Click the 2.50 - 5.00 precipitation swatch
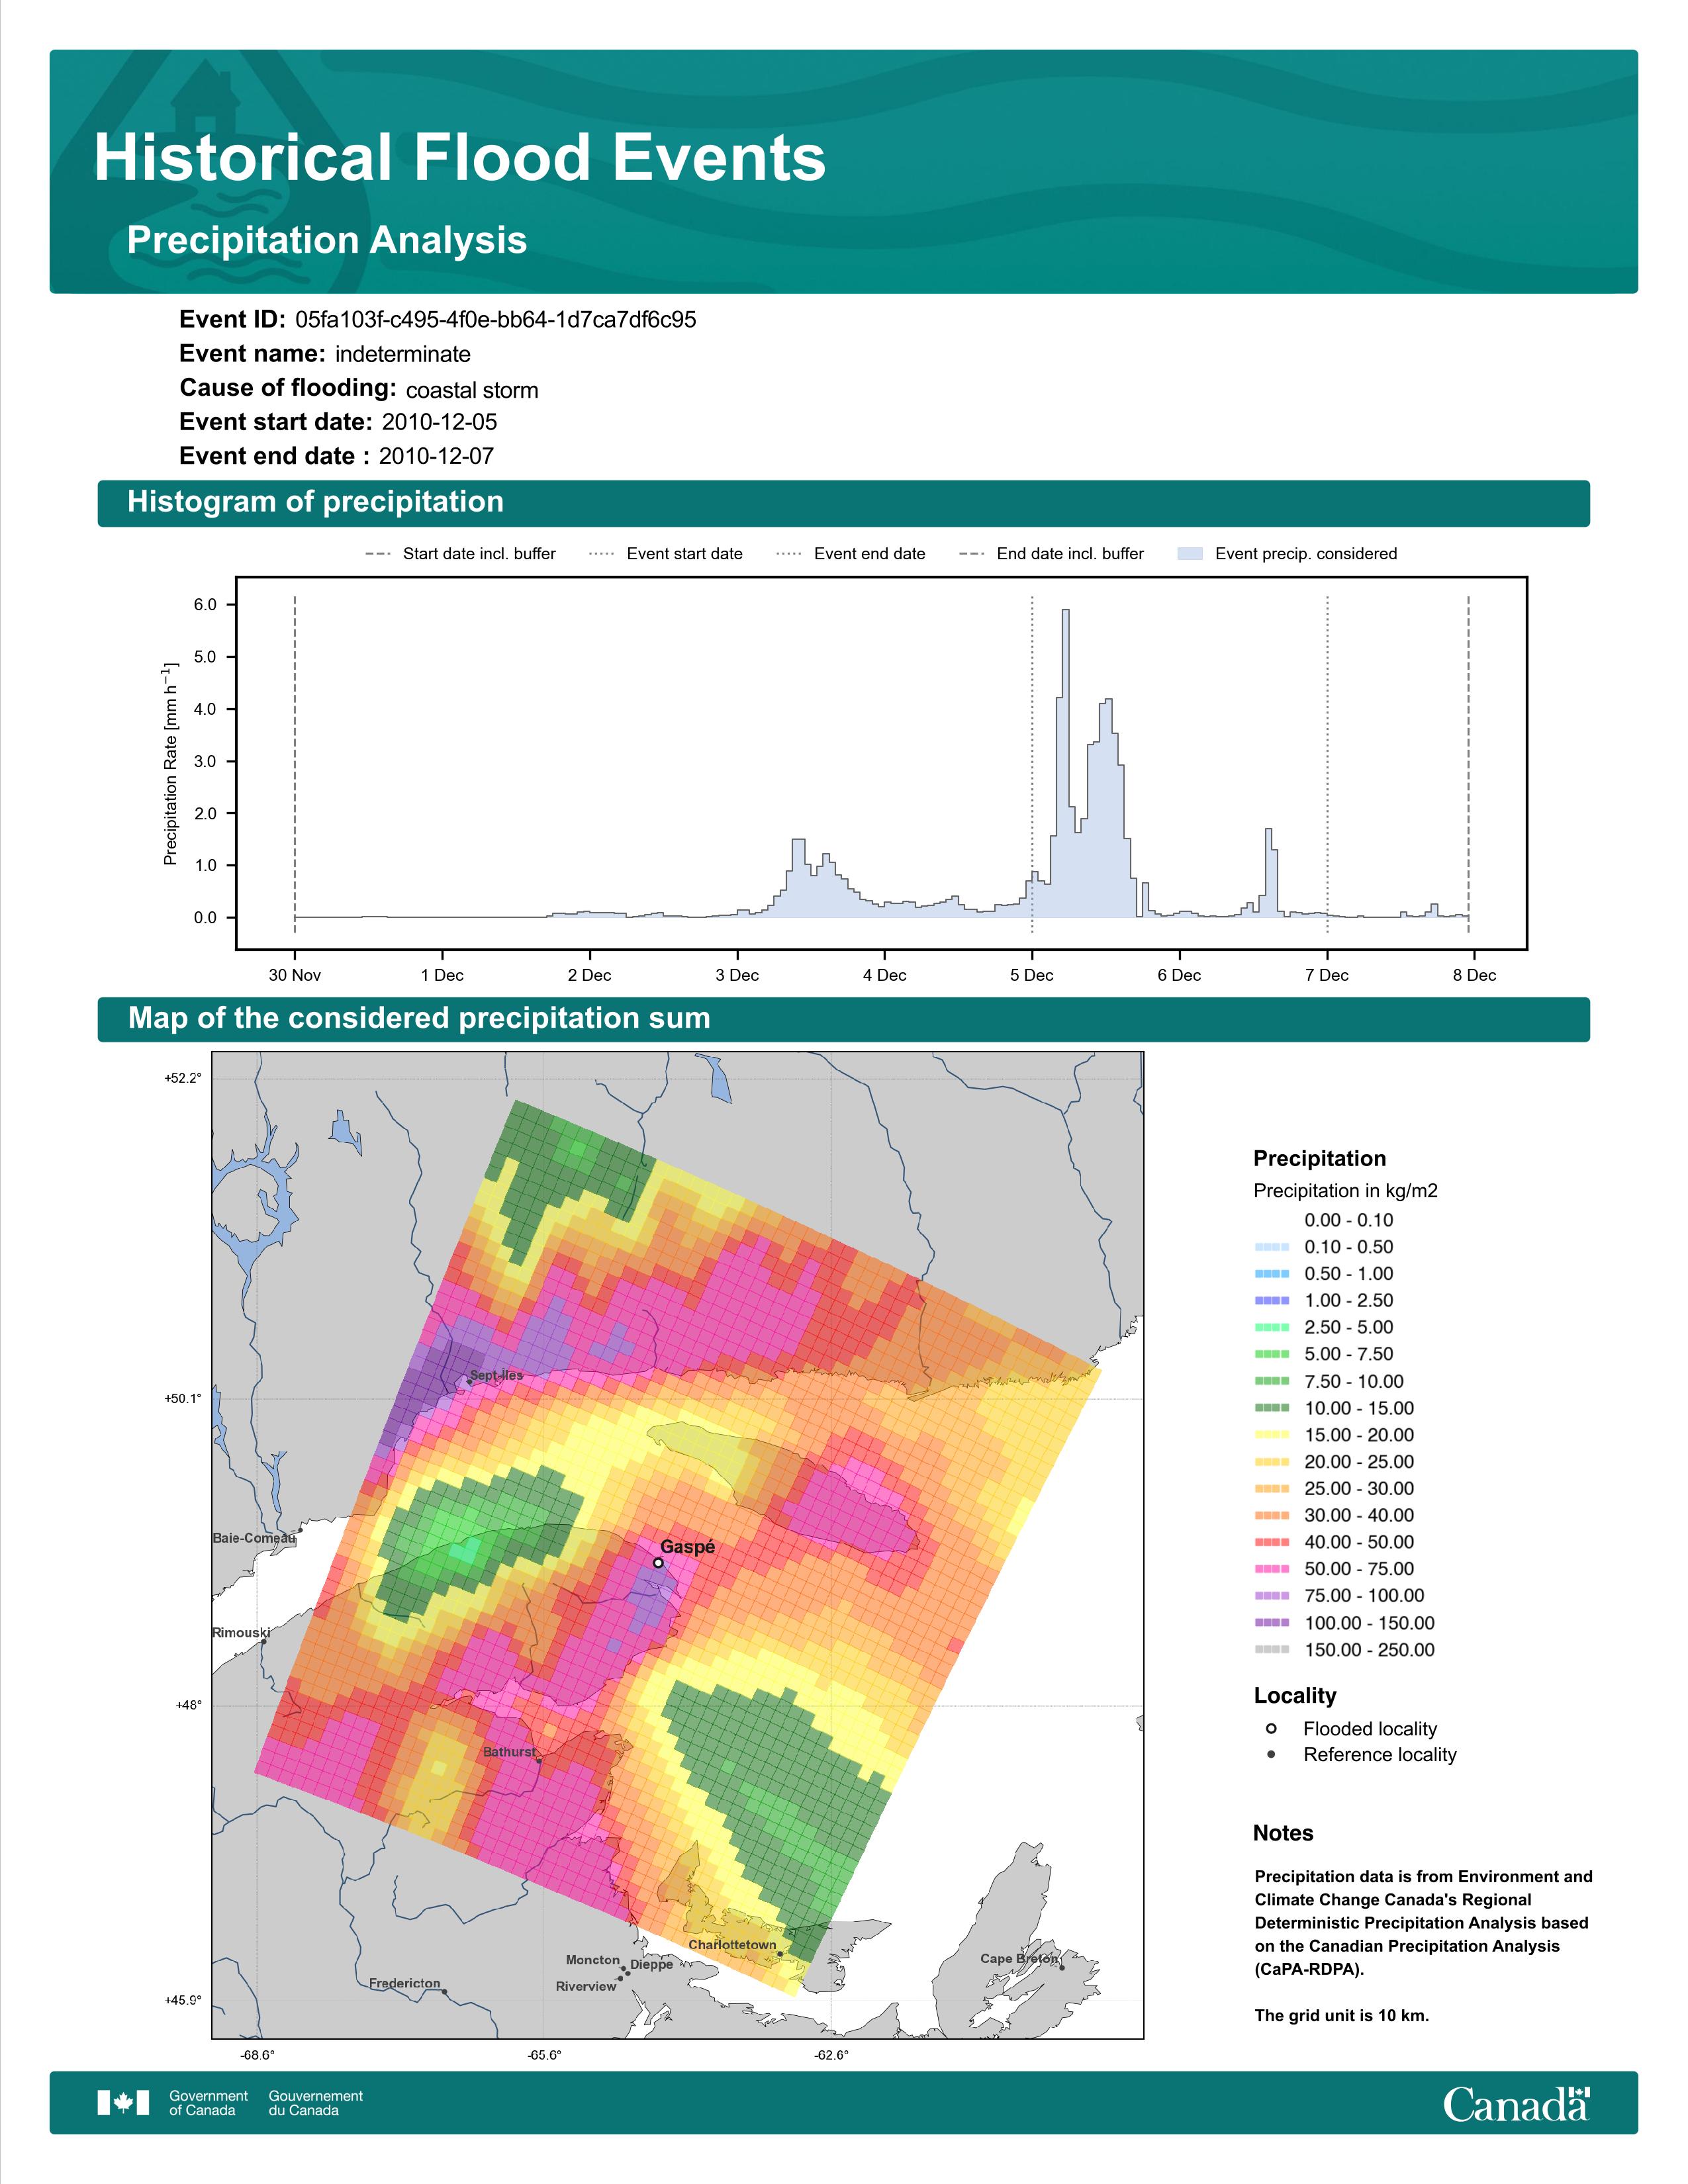The image size is (1688, 2184). pyautogui.click(x=1271, y=1328)
